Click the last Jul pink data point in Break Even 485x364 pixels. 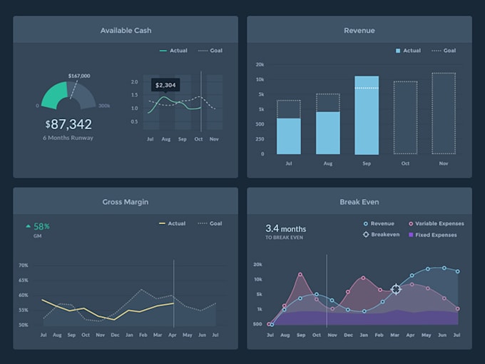457,309
